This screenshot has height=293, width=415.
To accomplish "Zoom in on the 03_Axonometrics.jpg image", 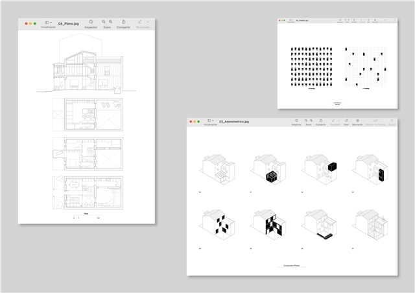I will 311,121.
